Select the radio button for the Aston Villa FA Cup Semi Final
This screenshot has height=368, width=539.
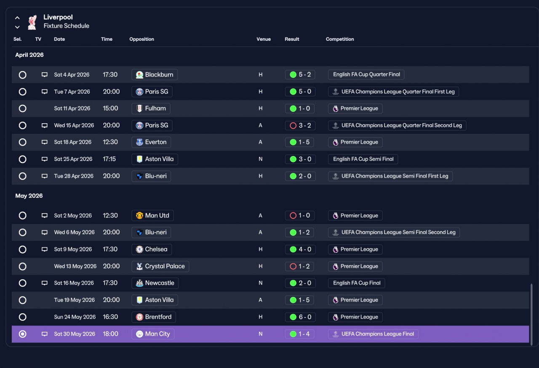pyautogui.click(x=23, y=159)
